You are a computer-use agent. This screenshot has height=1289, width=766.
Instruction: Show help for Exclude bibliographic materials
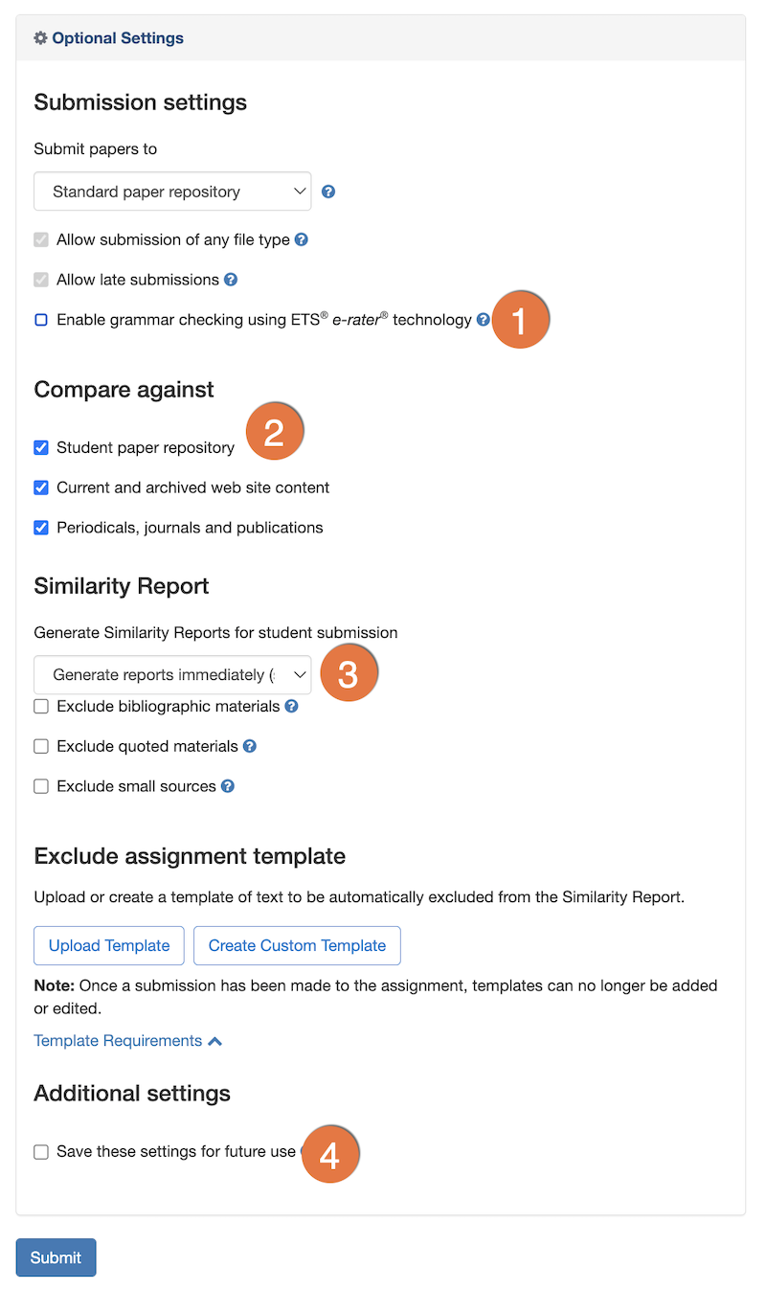pos(292,706)
